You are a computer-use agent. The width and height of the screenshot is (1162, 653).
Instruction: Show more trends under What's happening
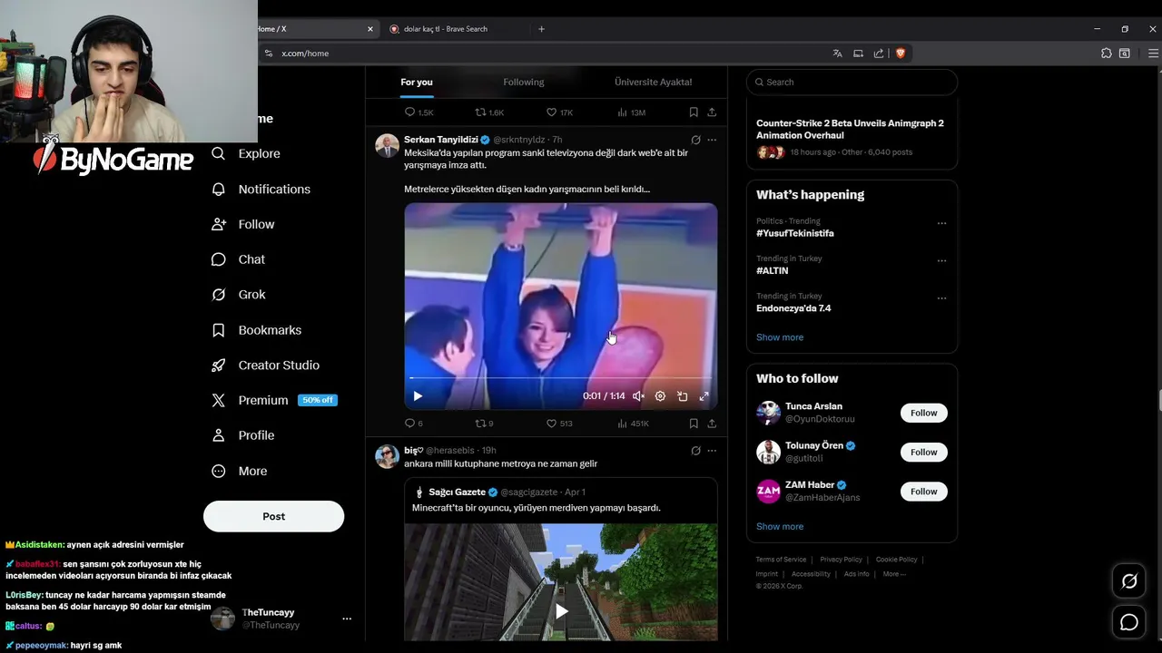point(780,337)
